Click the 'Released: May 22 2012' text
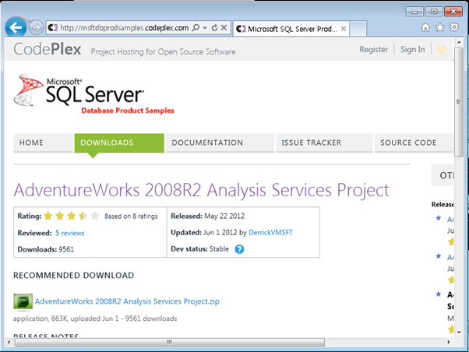469x352 pixels. (207, 216)
